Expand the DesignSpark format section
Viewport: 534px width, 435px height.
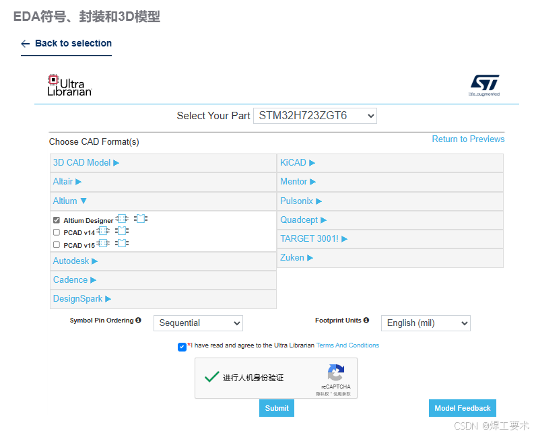click(x=163, y=299)
